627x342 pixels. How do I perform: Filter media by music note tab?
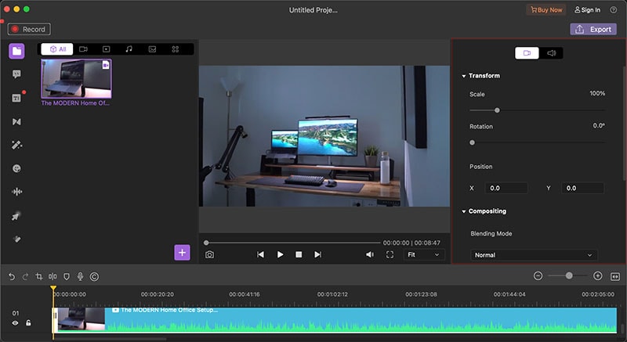[x=129, y=49]
